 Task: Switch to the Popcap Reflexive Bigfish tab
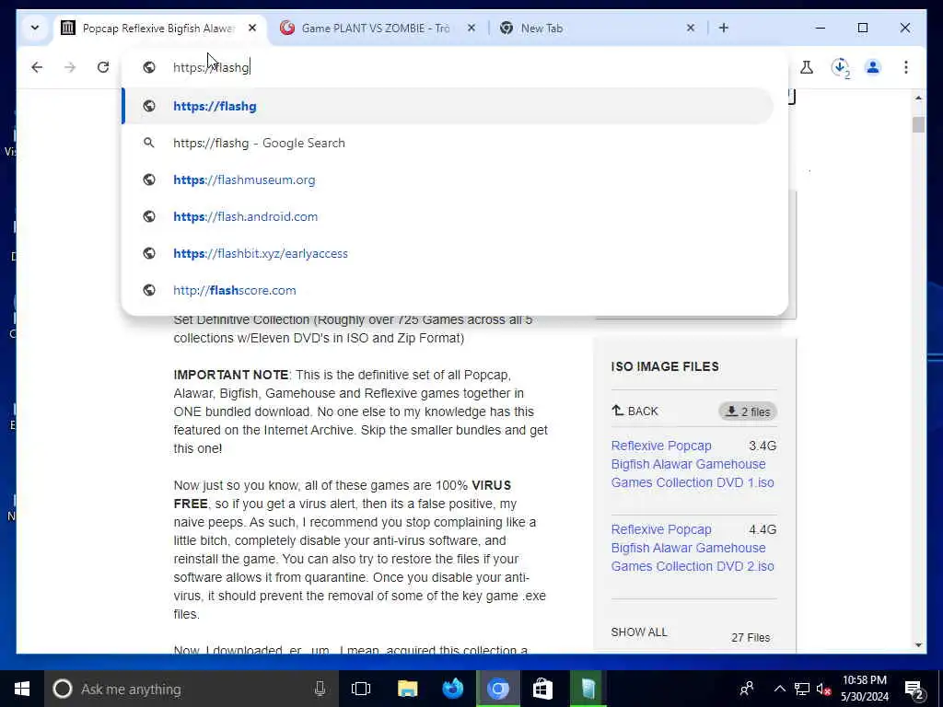click(x=157, y=29)
